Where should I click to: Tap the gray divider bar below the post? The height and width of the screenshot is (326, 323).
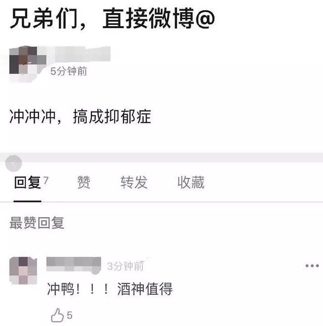pos(161,157)
